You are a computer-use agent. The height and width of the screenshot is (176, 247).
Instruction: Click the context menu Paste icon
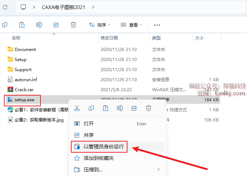tap(106, 108)
